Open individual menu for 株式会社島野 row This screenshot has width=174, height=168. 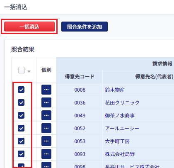46,154
